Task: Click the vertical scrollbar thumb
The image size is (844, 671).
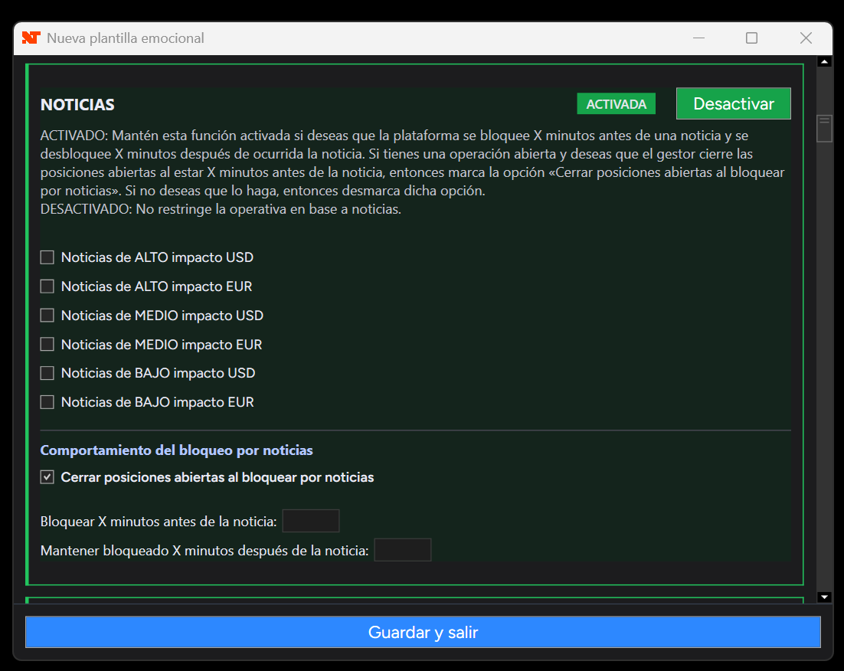Action: point(824,128)
